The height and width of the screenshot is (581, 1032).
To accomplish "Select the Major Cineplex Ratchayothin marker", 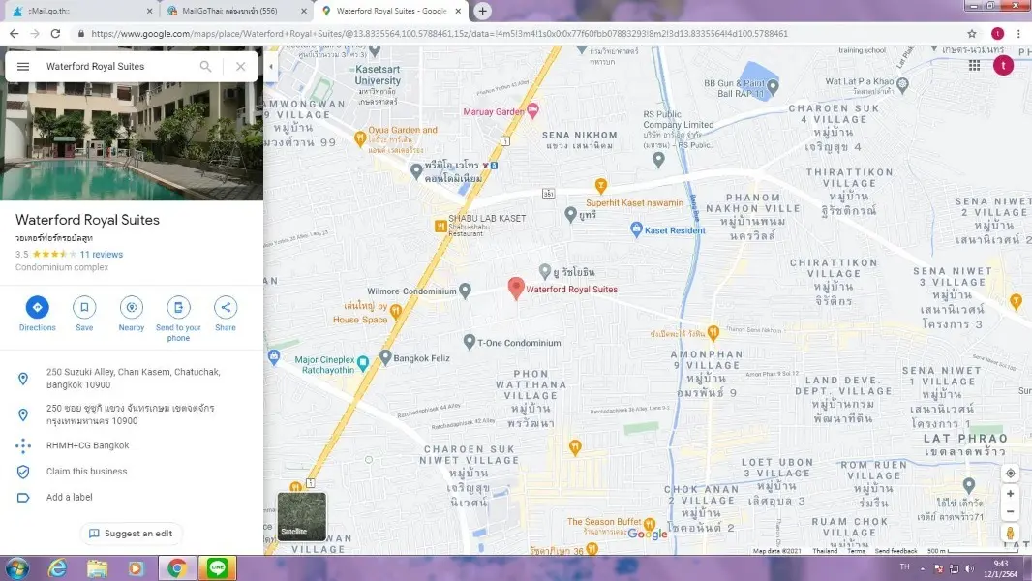I will 363,363.
